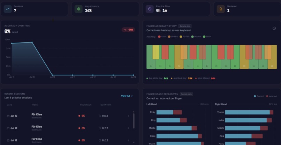Screen dimensions: 281x145
Task: Click the chevron arrow beside View All
Action: pyautogui.click(x=132, y=96)
